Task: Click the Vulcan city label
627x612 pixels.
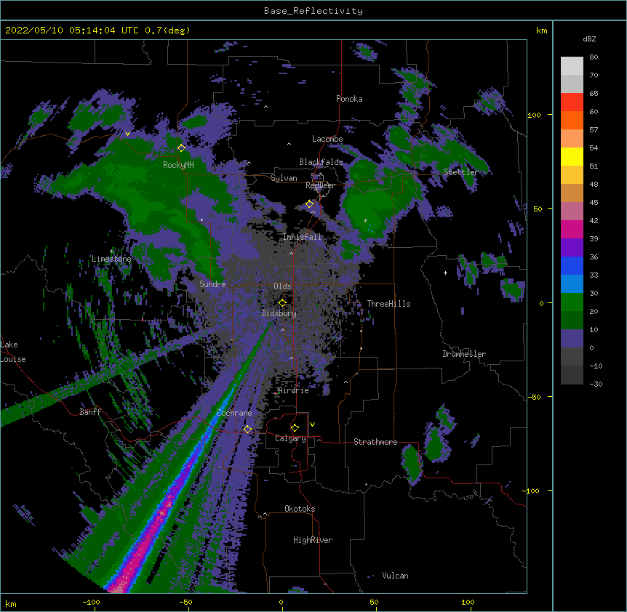Action: tap(395, 576)
